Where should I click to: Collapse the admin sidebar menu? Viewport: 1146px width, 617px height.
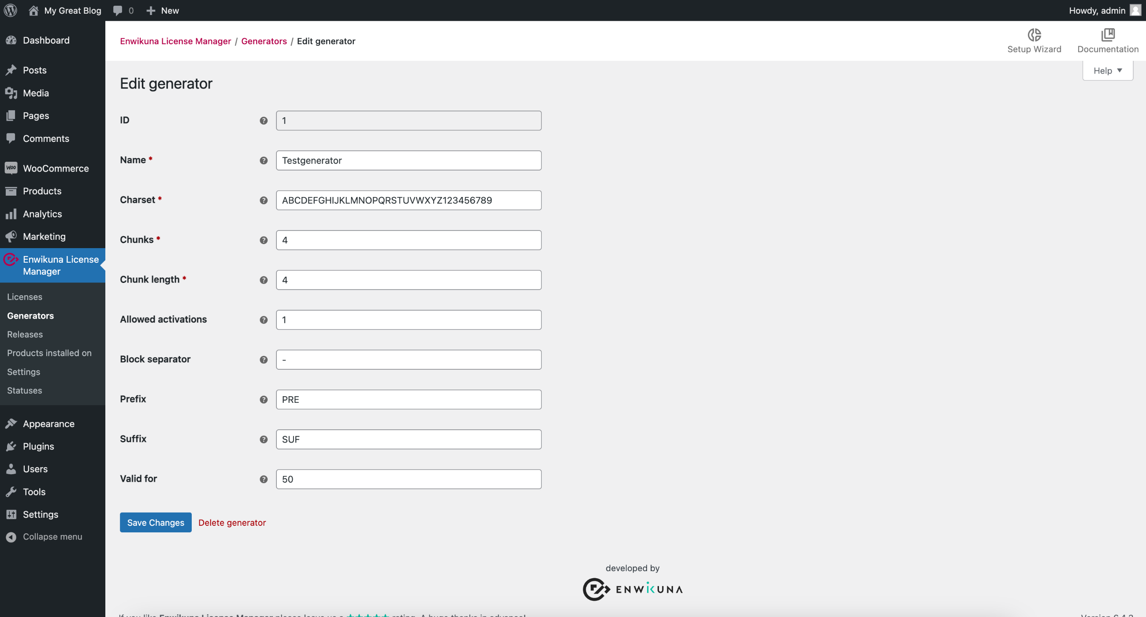(x=52, y=536)
